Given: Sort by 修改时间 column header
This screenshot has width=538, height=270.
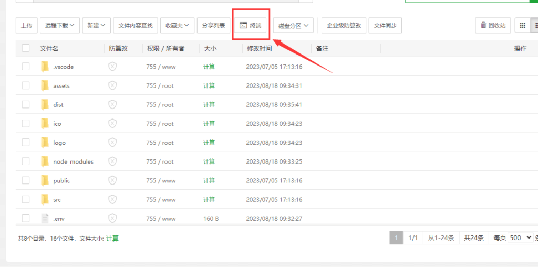Looking at the screenshot, I should [259, 48].
